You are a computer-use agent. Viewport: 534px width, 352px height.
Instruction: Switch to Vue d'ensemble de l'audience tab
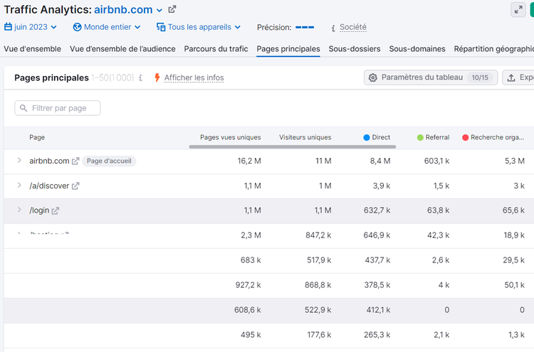(122, 49)
